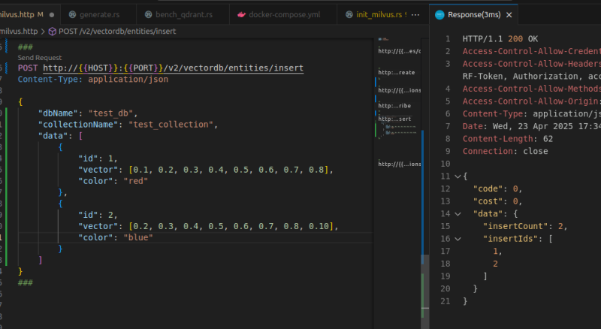Click the Rust icon on init_milvus.rs tab
This screenshot has width=601, height=329.
(351, 14)
